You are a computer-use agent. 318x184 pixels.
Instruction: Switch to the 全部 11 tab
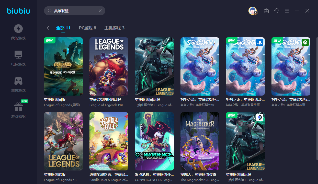pos(63,28)
